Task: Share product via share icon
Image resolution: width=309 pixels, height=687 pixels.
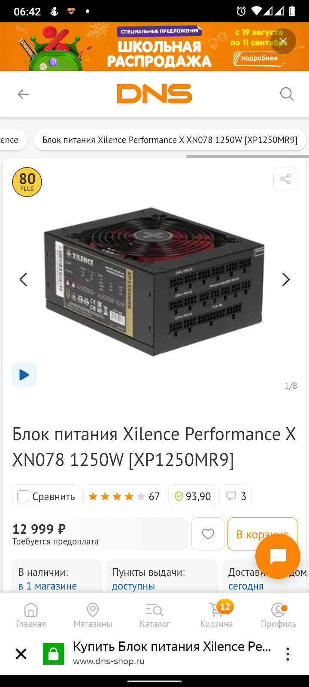Action: (285, 179)
